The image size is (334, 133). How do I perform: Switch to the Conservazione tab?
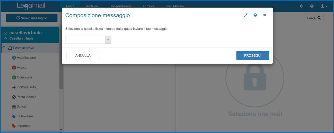pyautogui.click(x=120, y=6)
